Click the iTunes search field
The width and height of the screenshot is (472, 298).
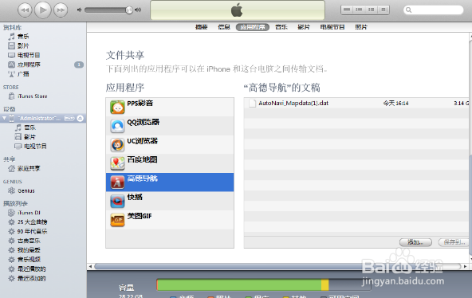pos(433,10)
